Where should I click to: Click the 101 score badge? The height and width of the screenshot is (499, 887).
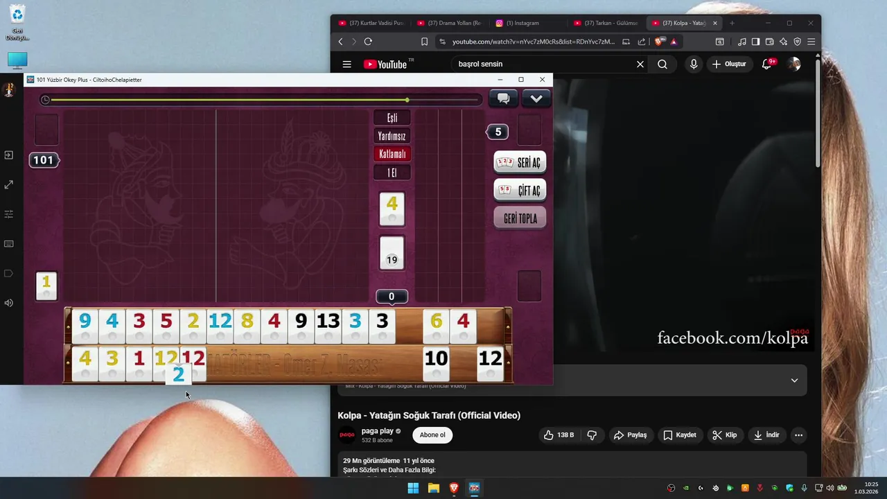(44, 160)
